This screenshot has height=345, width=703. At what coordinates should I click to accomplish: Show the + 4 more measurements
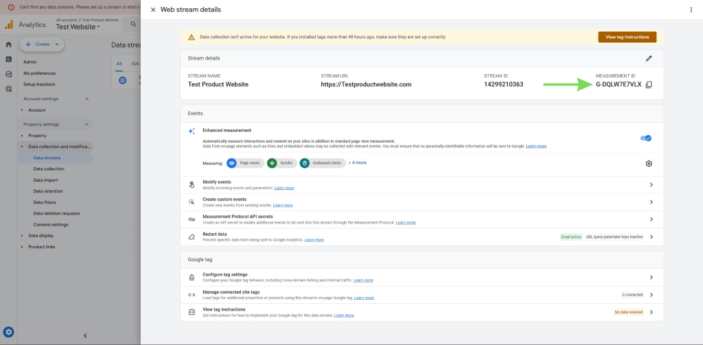click(x=357, y=163)
